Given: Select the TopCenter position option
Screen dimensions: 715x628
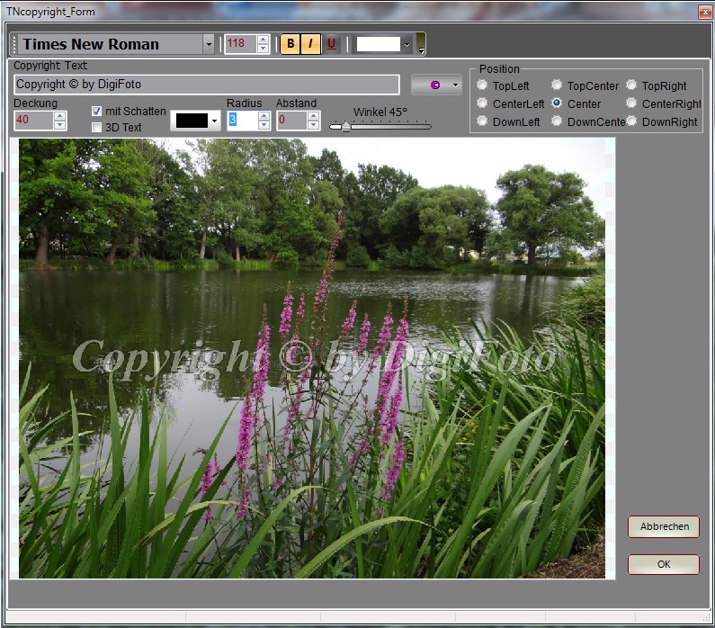Looking at the screenshot, I should coord(558,86).
